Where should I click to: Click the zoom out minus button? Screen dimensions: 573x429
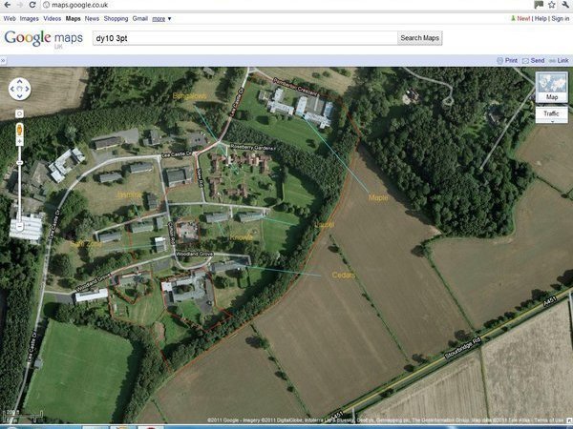tap(19, 227)
